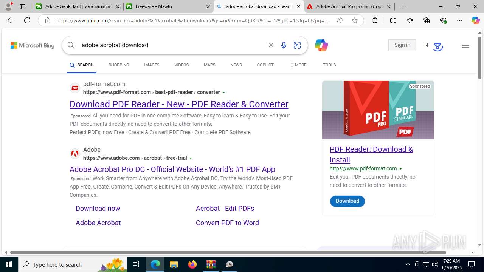
Task: Open Adobe Acrobat Pro DC result link
Action: point(172,169)
